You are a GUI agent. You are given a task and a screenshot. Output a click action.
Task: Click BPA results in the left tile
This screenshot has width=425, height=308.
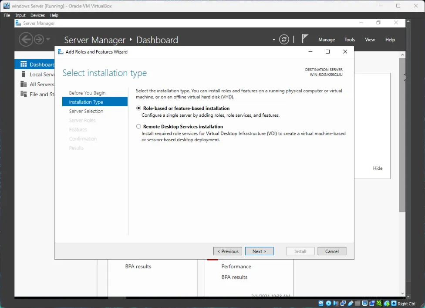138,267
